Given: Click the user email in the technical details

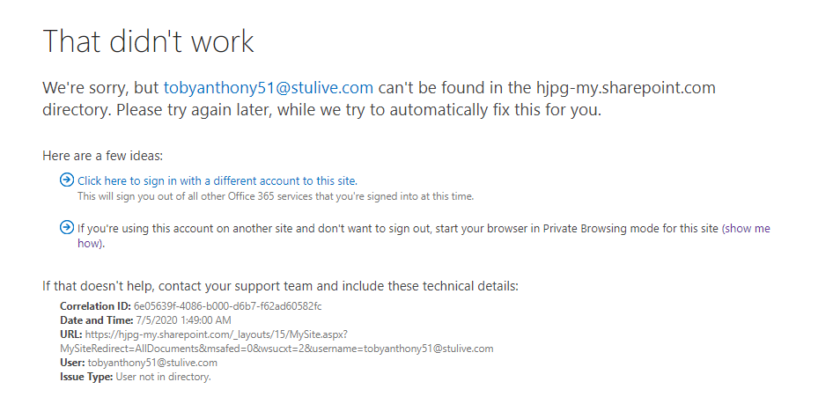Looking at the screenshot, I should click(152, 363).
